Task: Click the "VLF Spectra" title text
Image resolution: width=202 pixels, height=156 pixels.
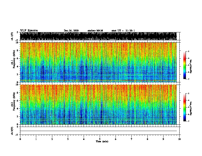Action: click(x=29, y=30)
